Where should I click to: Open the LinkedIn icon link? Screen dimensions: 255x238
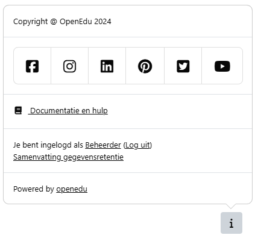(107, 66)
